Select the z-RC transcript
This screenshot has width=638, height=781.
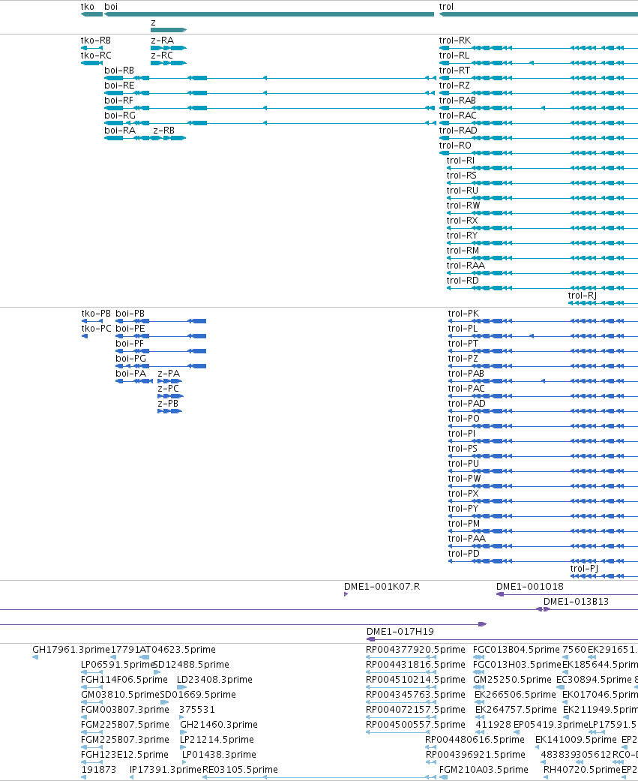click(x=169, y=63)
